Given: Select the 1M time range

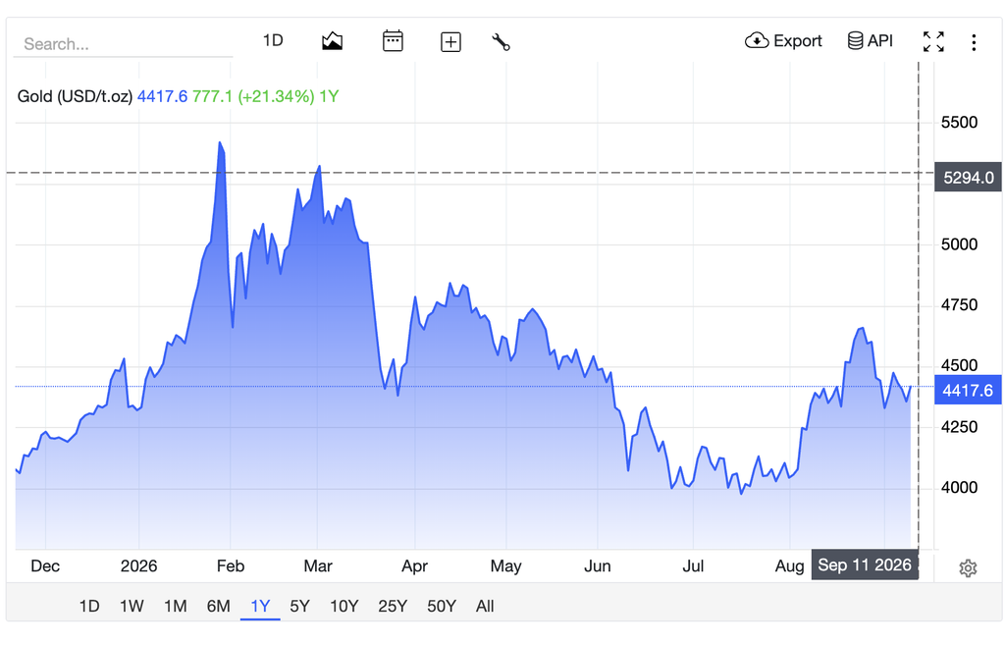Looking at the screenshot, I should coord(175,606).
